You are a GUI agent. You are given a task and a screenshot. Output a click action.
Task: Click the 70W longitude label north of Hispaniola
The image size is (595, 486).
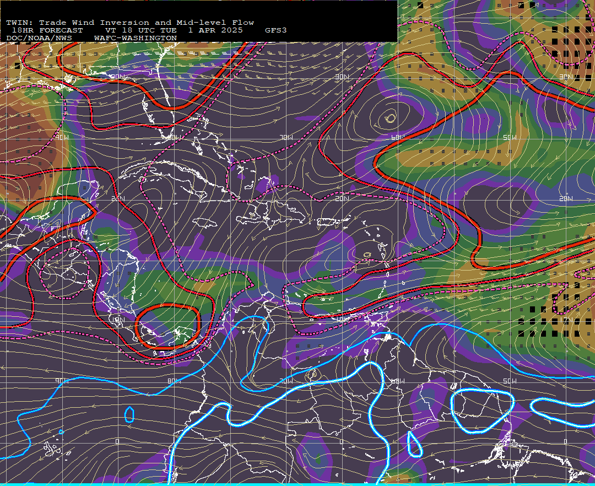[286, 137]
